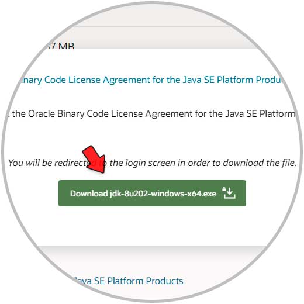The width and height of the screenshot is (304, 304).
Task: Click the download tray arrow icon
Action: coord(230,194)
